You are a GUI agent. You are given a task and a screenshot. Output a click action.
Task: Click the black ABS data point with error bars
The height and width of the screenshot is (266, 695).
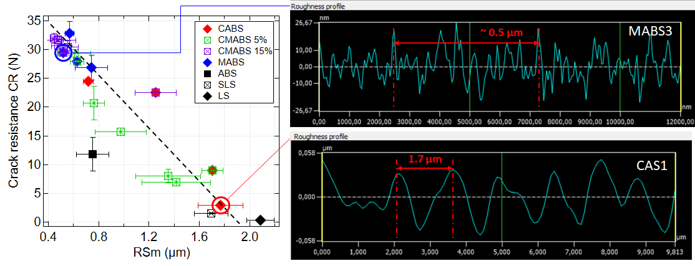pyautogui.click(x=92, y=154)
